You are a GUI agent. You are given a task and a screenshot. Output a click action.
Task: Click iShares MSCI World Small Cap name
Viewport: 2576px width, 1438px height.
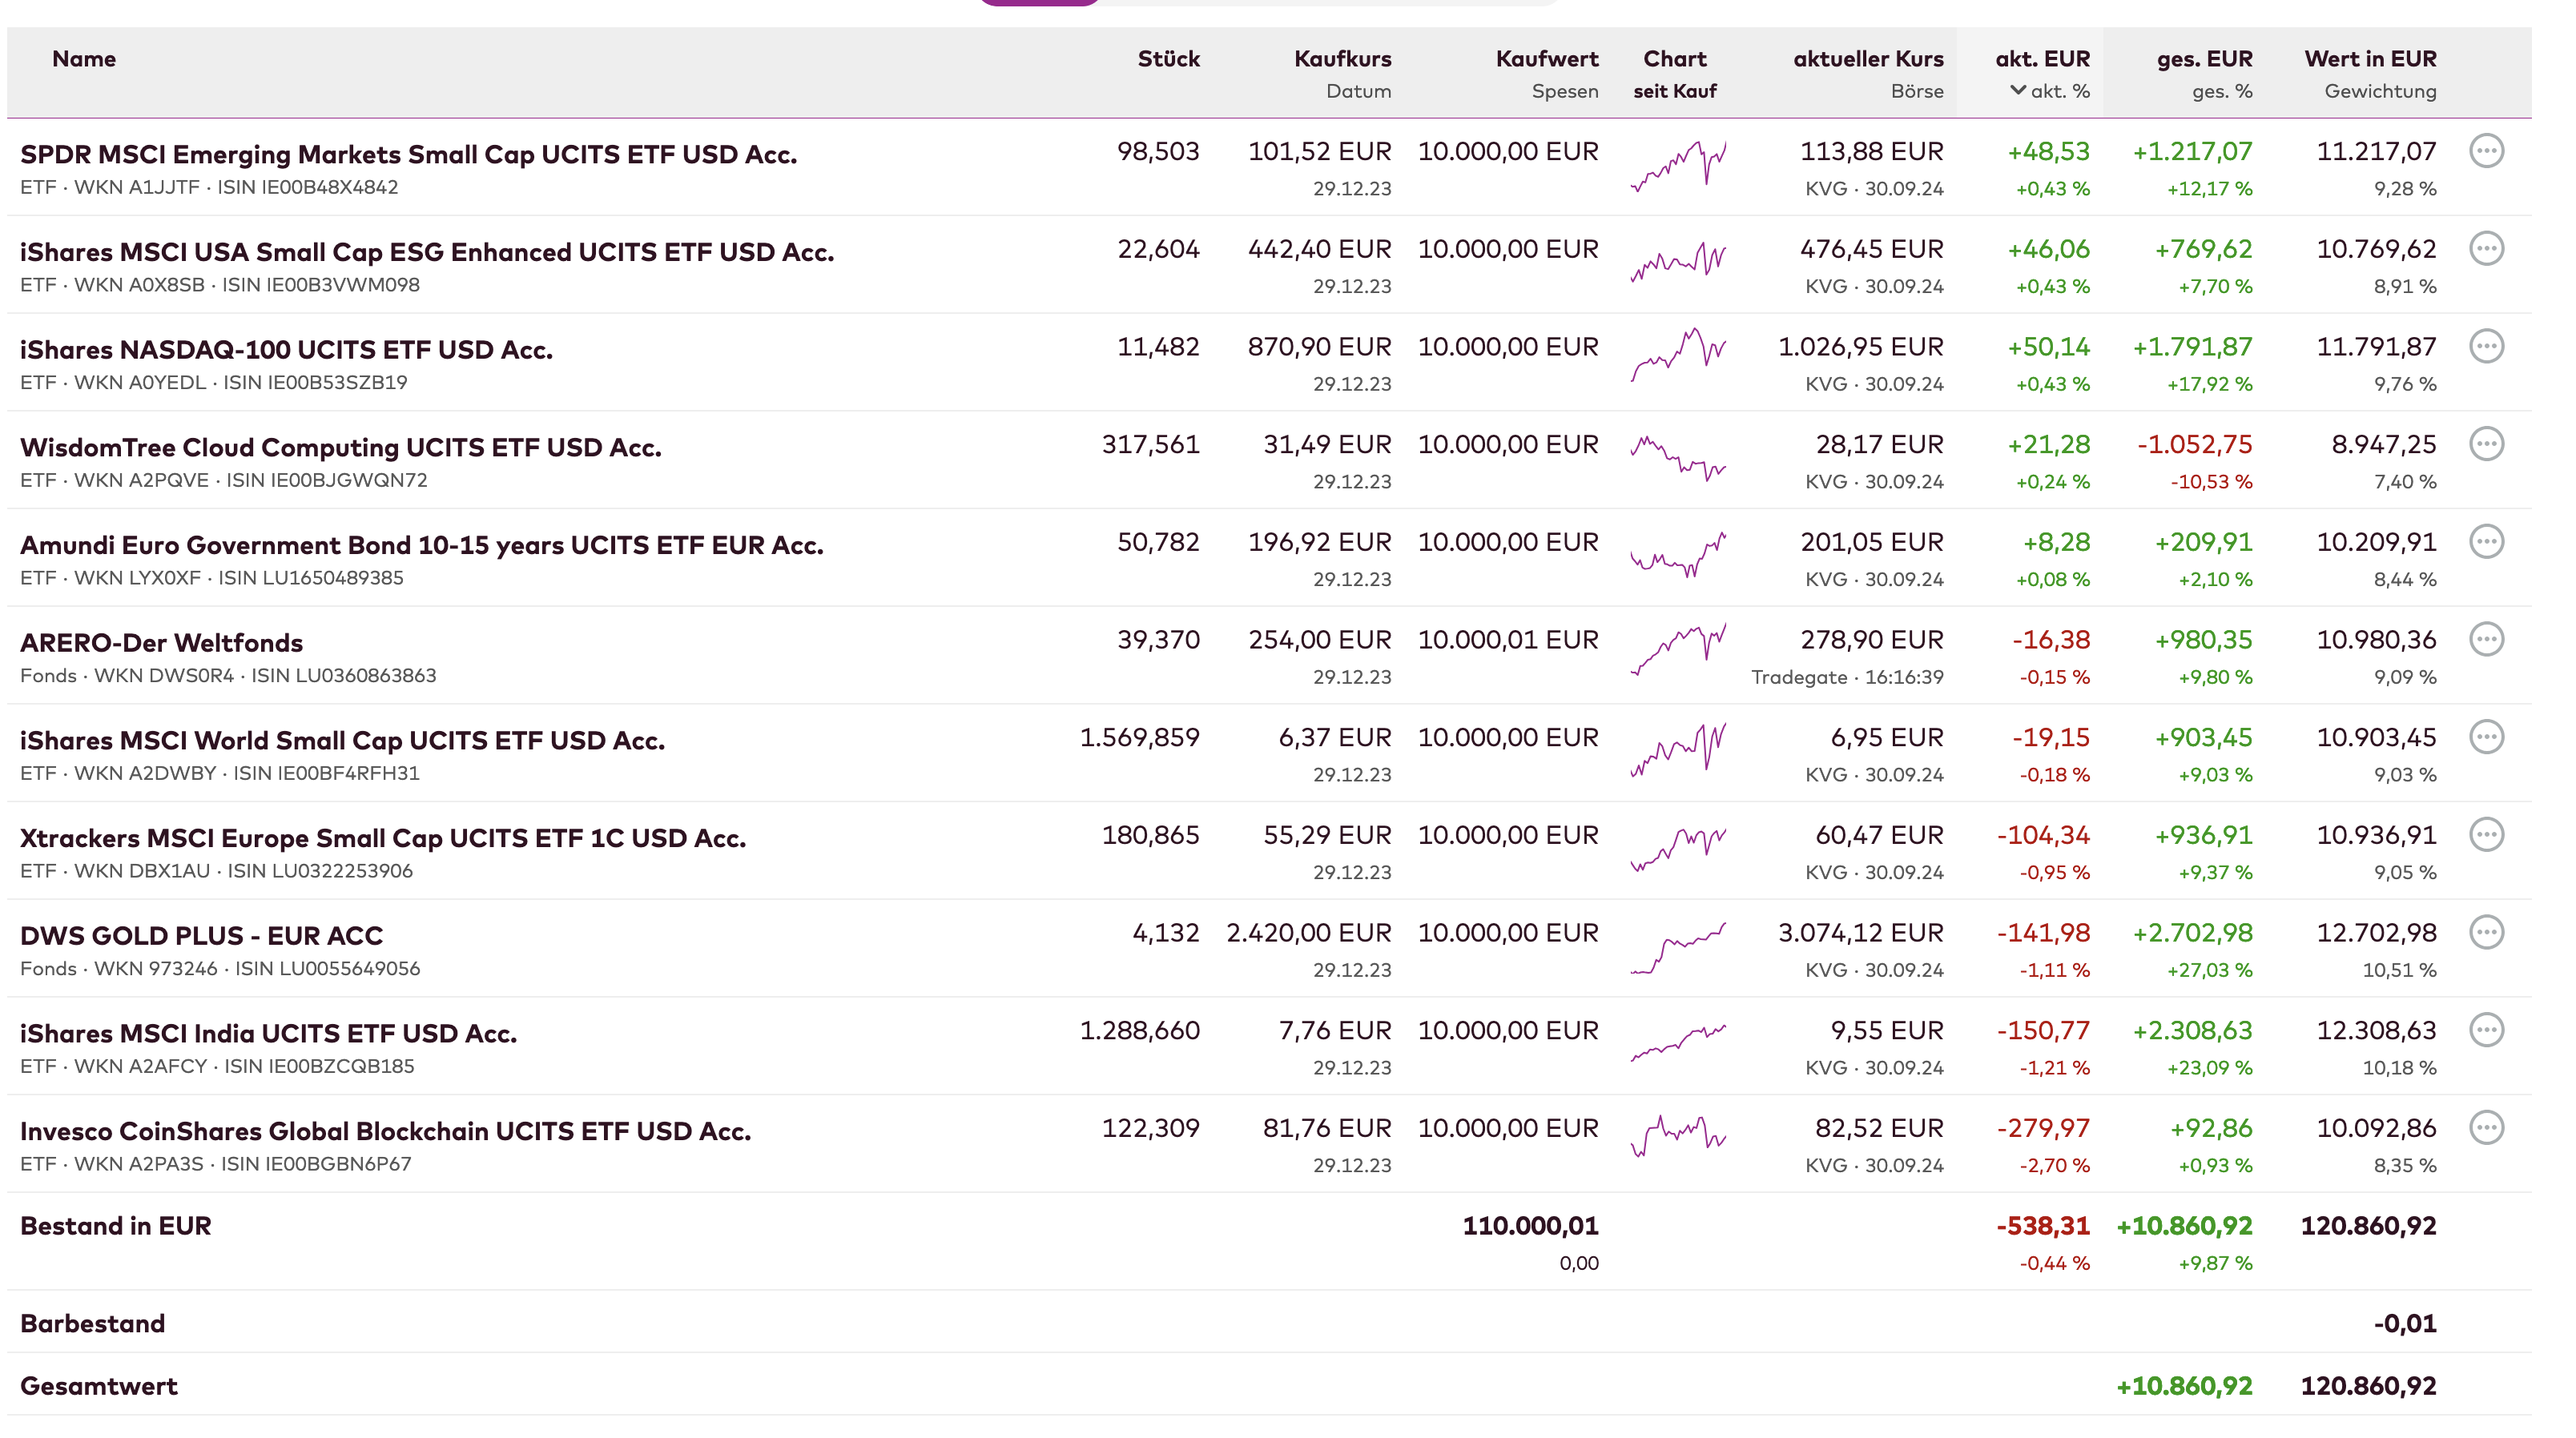click(x=342, y=741)
